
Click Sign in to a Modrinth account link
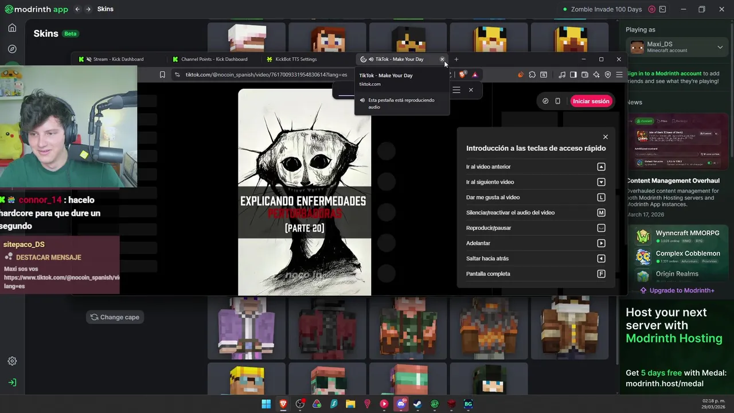(664, 73)
